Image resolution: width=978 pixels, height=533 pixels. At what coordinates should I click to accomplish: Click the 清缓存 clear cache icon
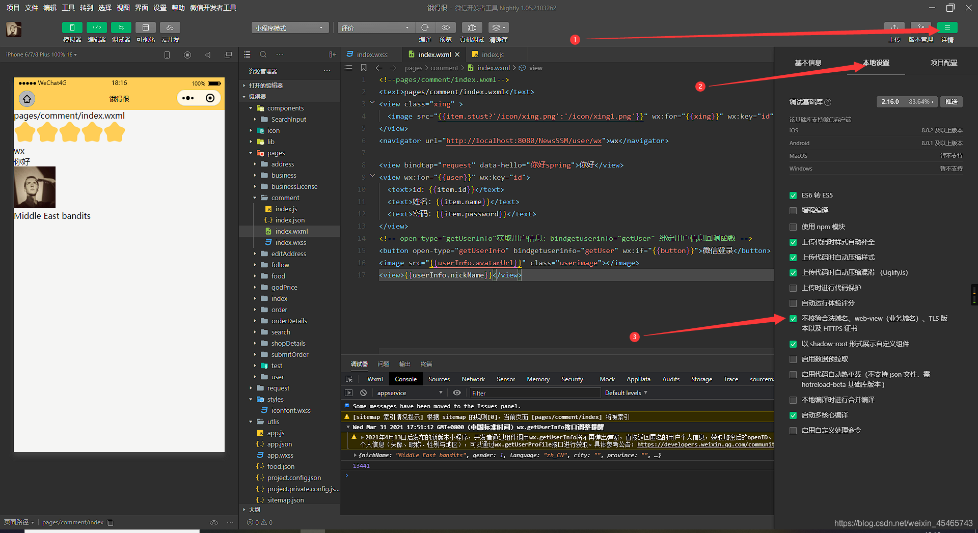(498, 27)
